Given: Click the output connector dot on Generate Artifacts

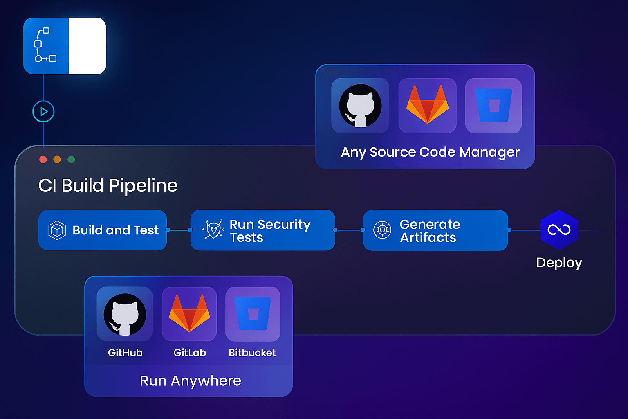Looking at the screenshot, I should tap(509, 230).
